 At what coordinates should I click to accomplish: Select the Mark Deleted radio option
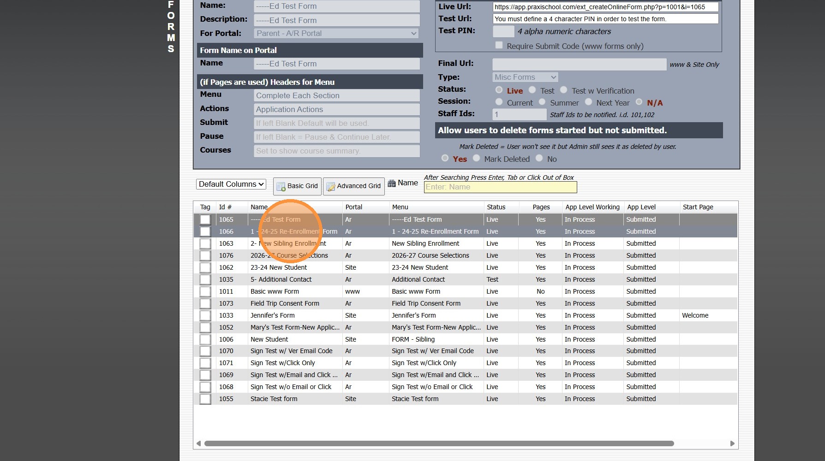[477, 158]
